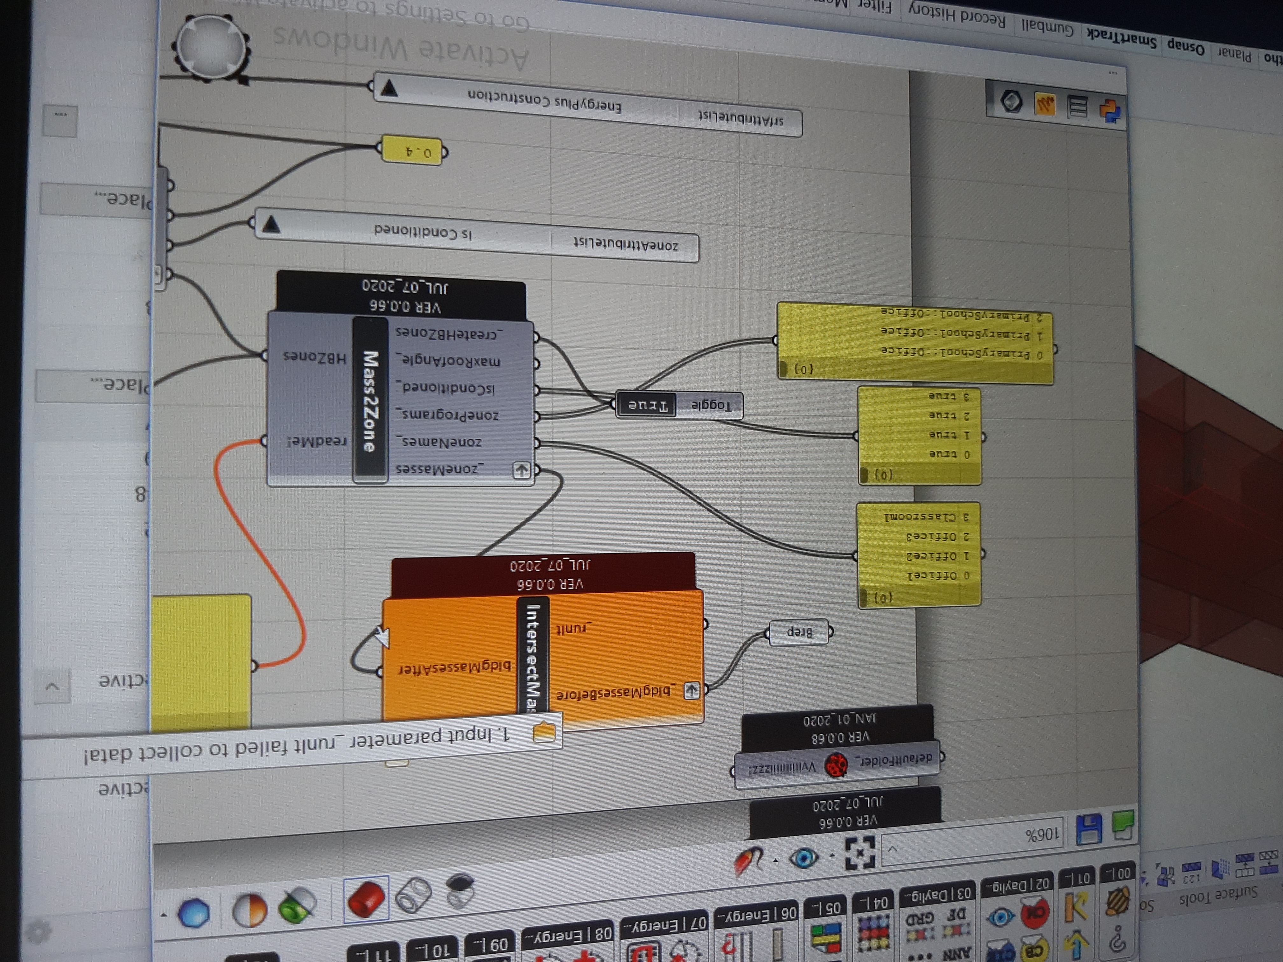This screenshot has height=962, width=1283.
Task: Open the chevron dropdown in the side panel
Action: click(x=52, y=686)
